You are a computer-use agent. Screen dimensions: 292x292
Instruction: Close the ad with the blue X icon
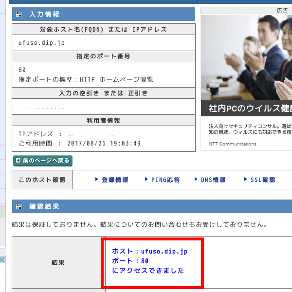coord(2,260)
